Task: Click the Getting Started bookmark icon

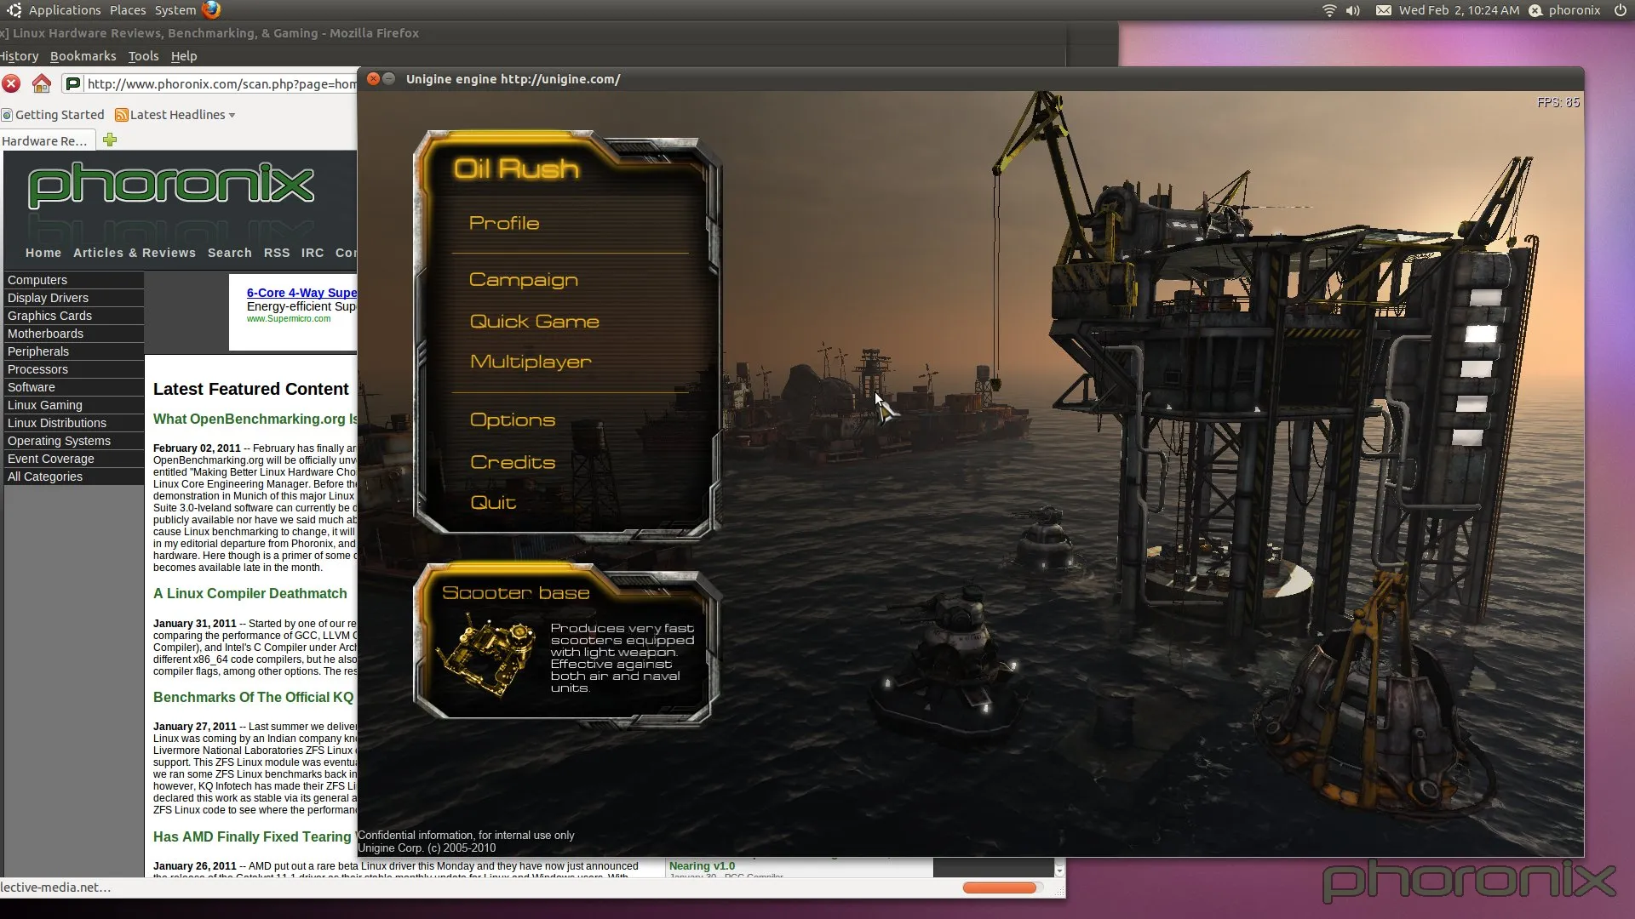Action: (x=7, y=115)
